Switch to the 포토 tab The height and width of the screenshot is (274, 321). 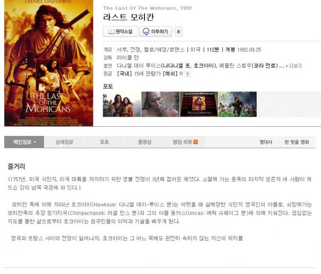coord(105,142)
